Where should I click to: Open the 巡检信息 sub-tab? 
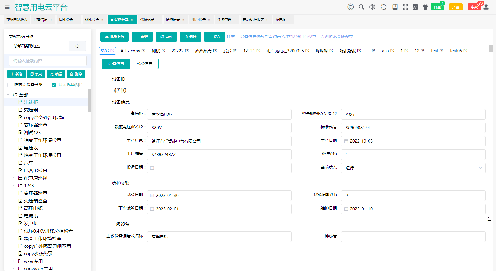(x=144, y=64)
